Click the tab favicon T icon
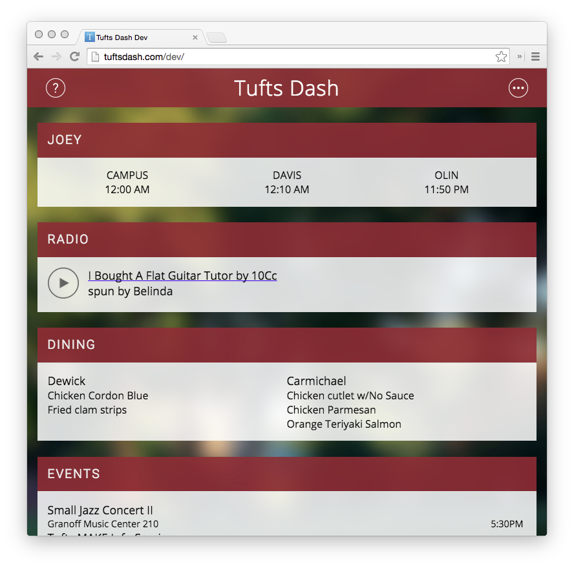Screen dimensions: 574x568 [x=90, y=37]
